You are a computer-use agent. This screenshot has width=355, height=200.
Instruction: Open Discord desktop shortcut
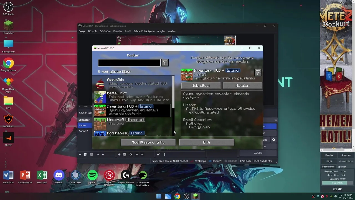click(59, 177)
